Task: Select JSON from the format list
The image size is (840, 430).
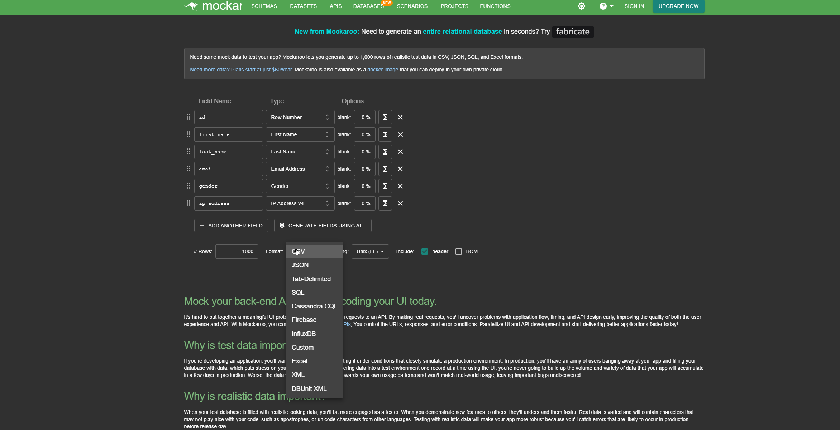Action: click(x=300, y=265)
